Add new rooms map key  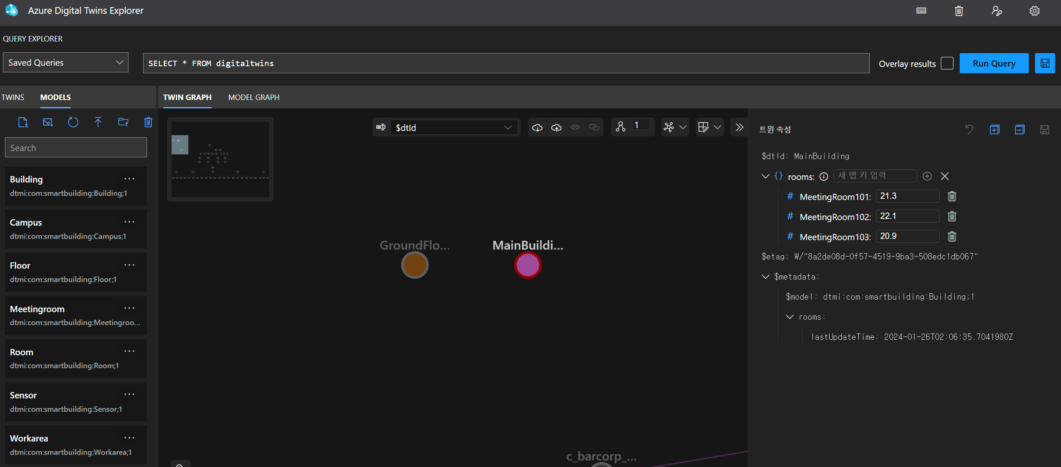coord(927,176)
